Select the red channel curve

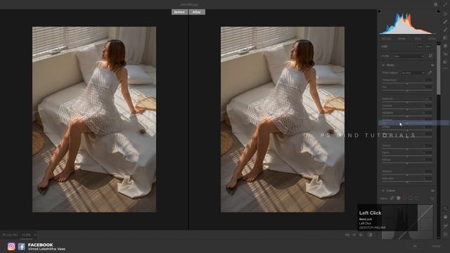pos(405,198)
